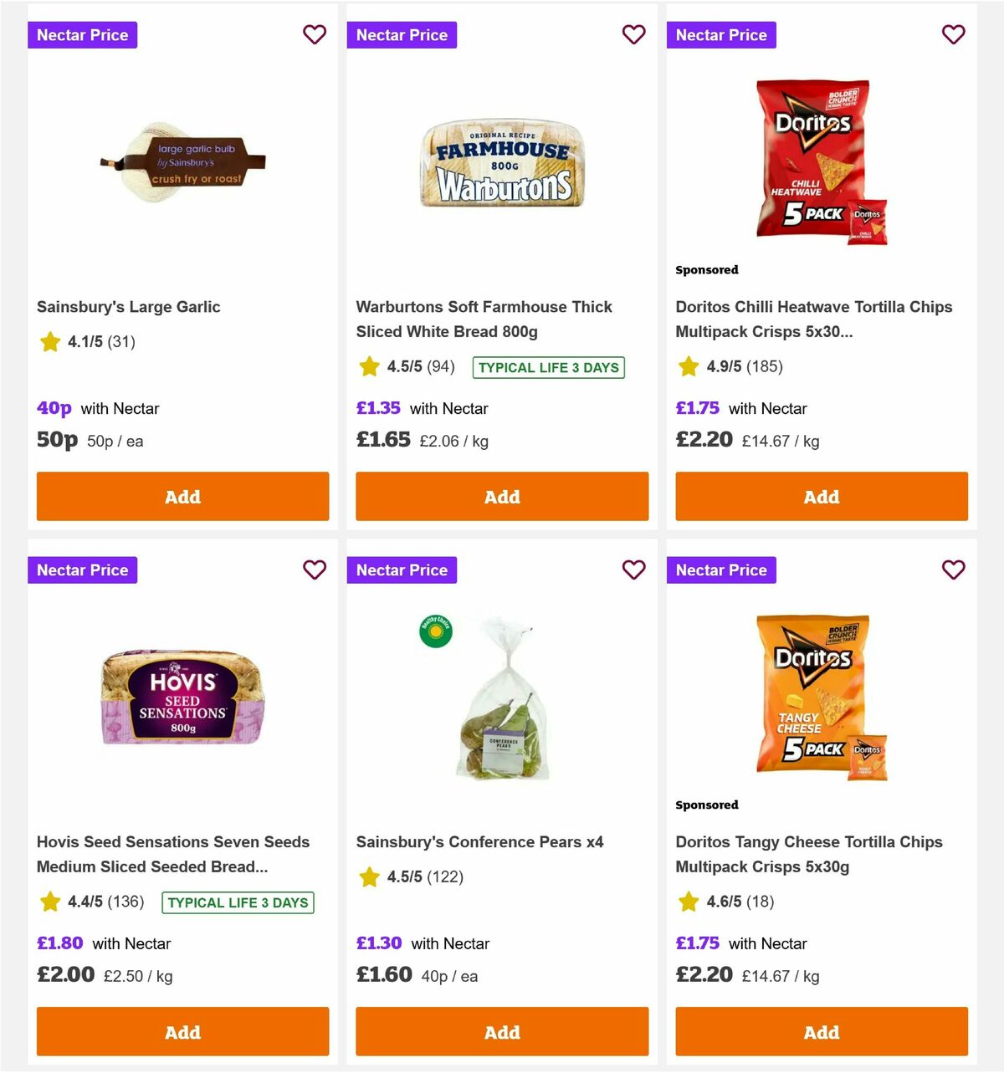The width and height of the screenshot is (1004, 1073).
Task: Open Warburtons Soft Farmhouse product page
Action: click(484, 319)
